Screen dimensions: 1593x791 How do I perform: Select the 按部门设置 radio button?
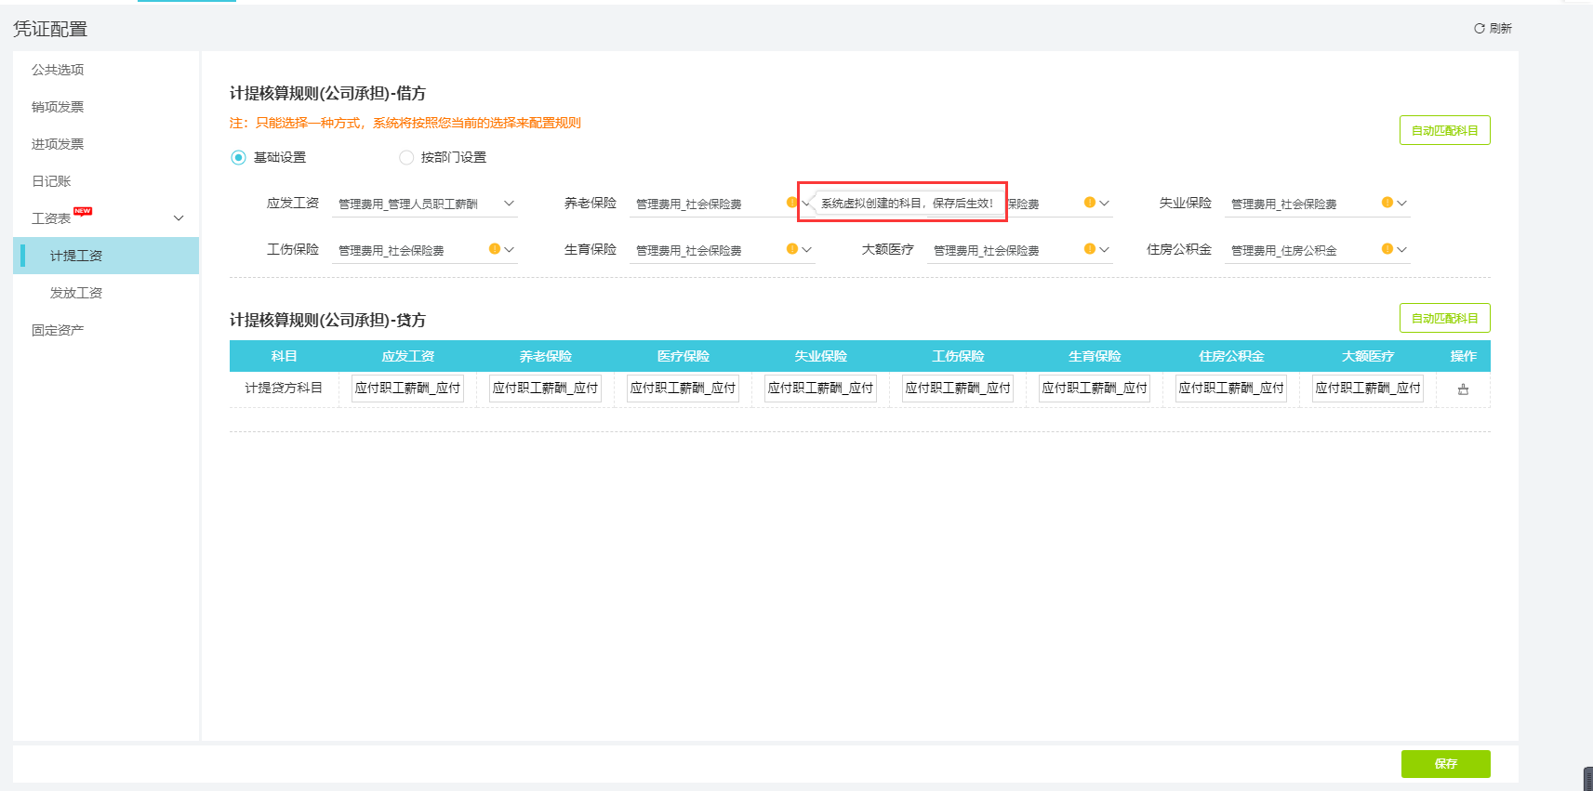coord(406,158)
